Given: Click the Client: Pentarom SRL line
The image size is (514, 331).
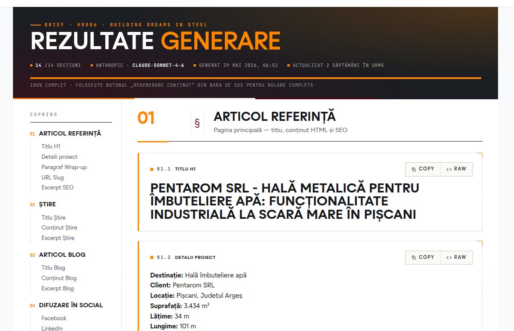Looking at the screenshot, I should (x=182, y=286).
